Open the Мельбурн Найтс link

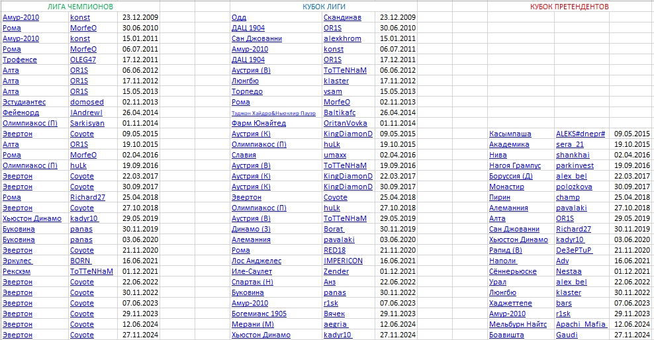point(518,324)
